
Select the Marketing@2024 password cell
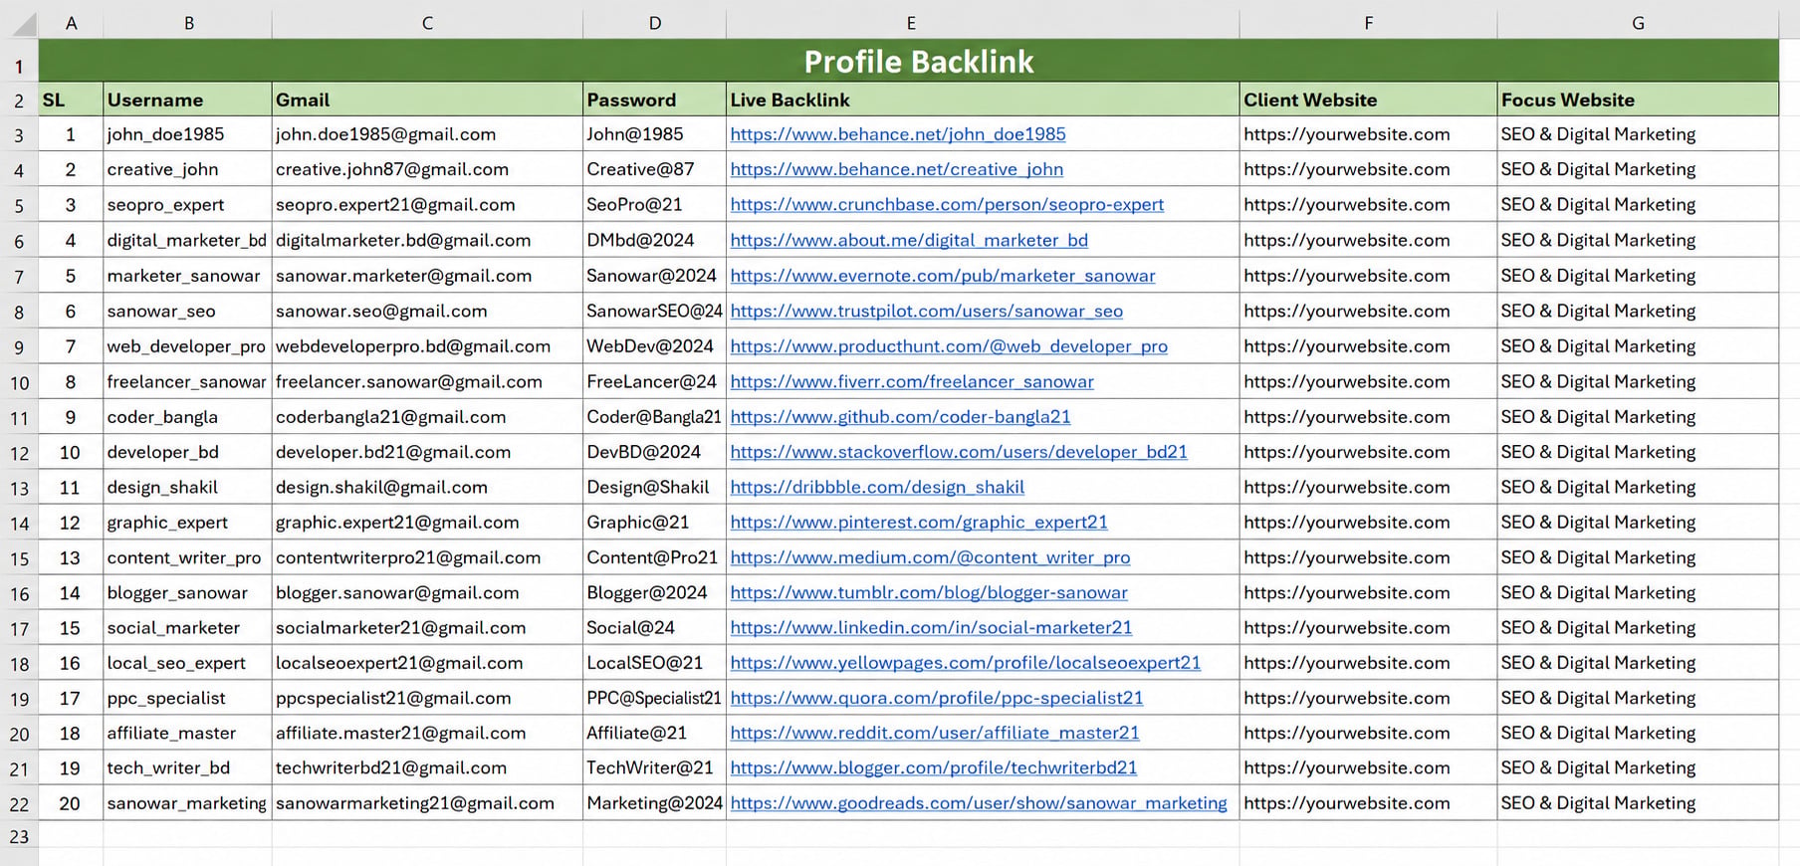click(x=654, y=803)
